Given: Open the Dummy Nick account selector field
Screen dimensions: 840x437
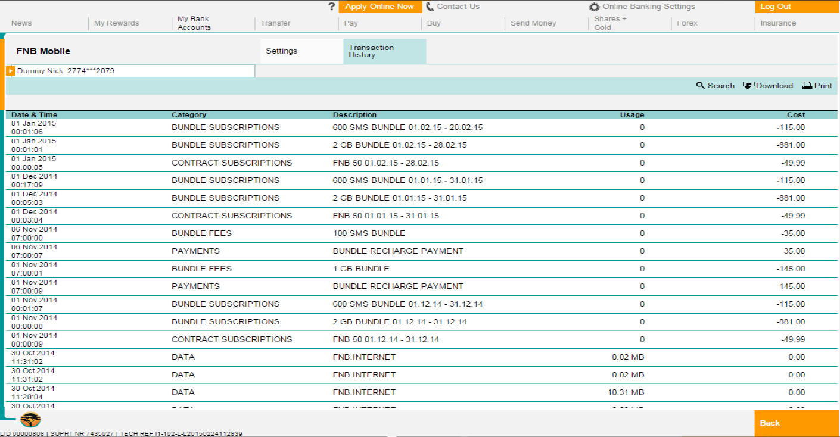Looking at the screenshot, I should [135, 71].
